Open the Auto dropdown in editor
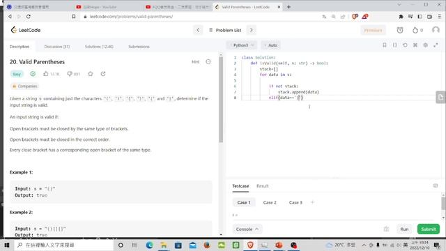This screenshot has width=446, height=251. pos(270,45)
